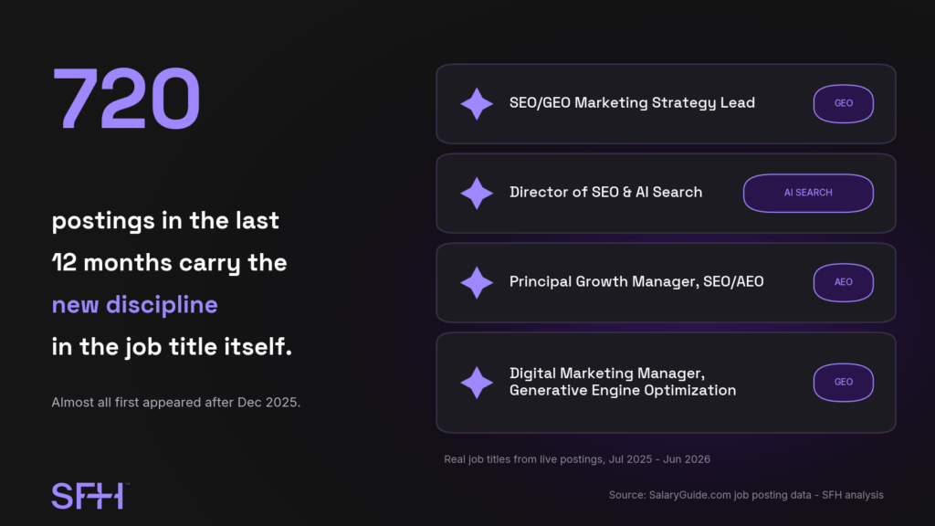Click the star icon beside Director of SEO & AI Search
935x526 pixels.
click(477, 194)
